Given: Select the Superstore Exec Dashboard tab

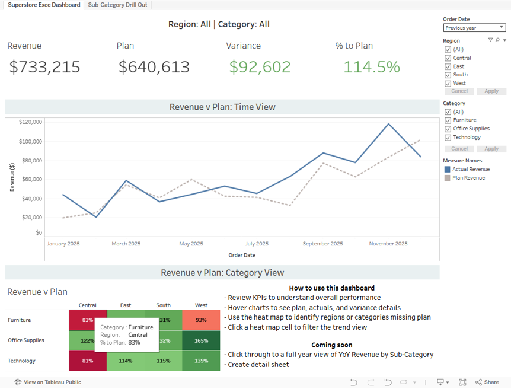Looking at the screenshot, I should (x=44, y=5).
